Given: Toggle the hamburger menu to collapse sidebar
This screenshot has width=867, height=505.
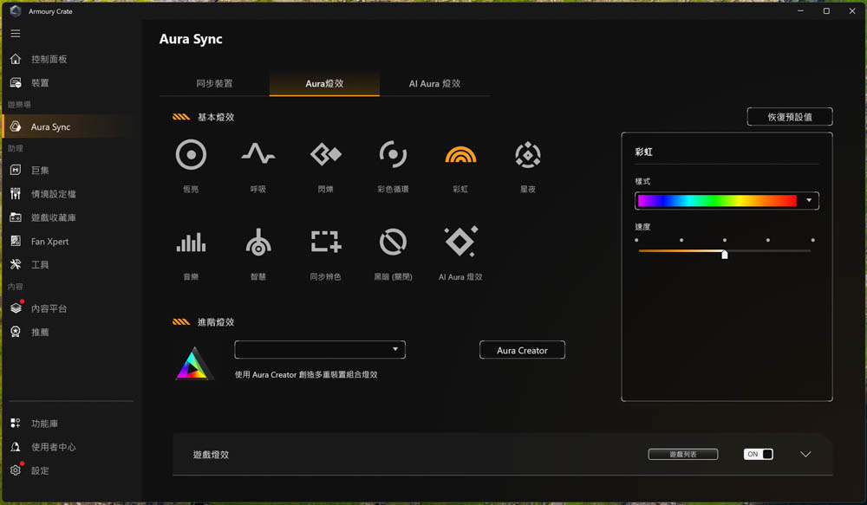Looking at the screenshot, I should pos(15,33).
